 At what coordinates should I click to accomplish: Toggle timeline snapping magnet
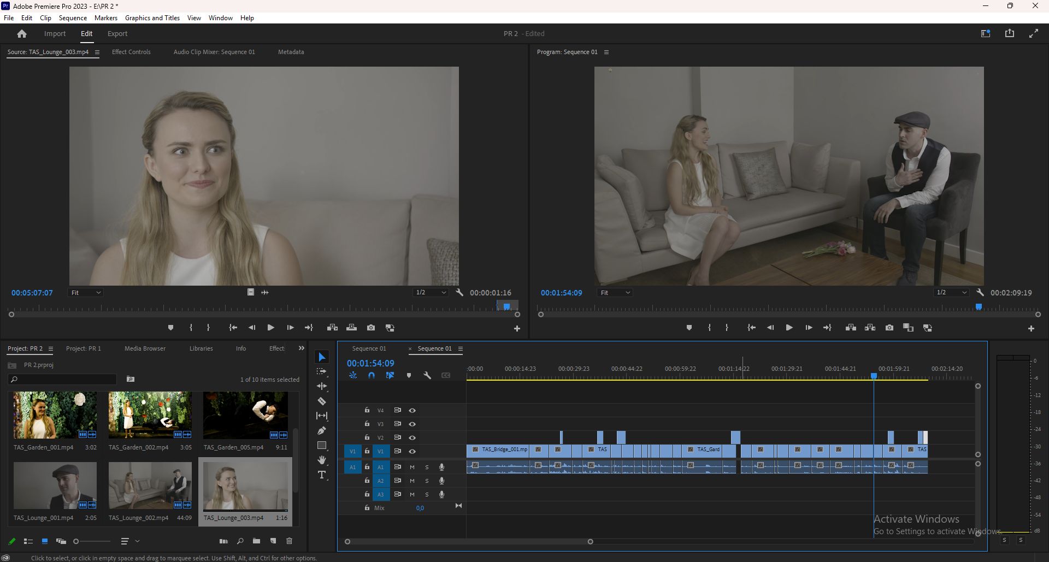tap(372, 375)
